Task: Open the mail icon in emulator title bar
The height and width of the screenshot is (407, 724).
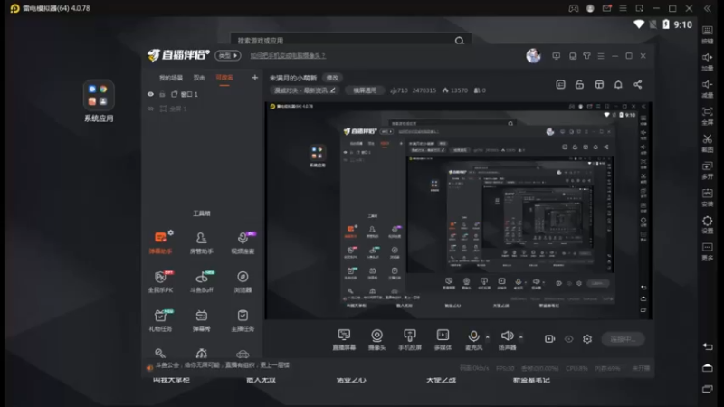Action: [x=606, y=8]
